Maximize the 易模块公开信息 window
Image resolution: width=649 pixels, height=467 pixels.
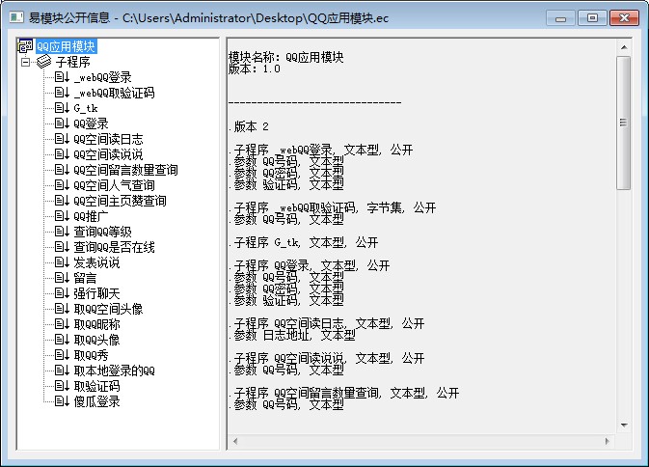592,18
